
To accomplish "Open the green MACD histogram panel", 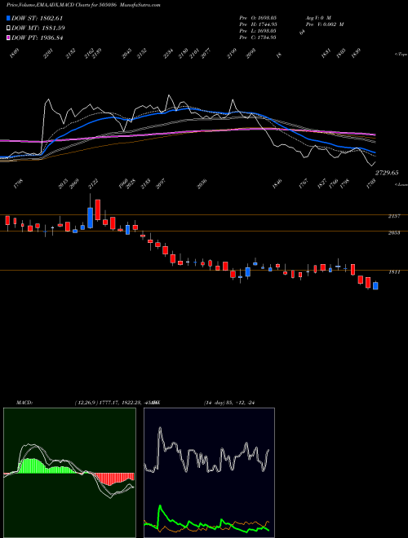I will [x=69, y=473].
